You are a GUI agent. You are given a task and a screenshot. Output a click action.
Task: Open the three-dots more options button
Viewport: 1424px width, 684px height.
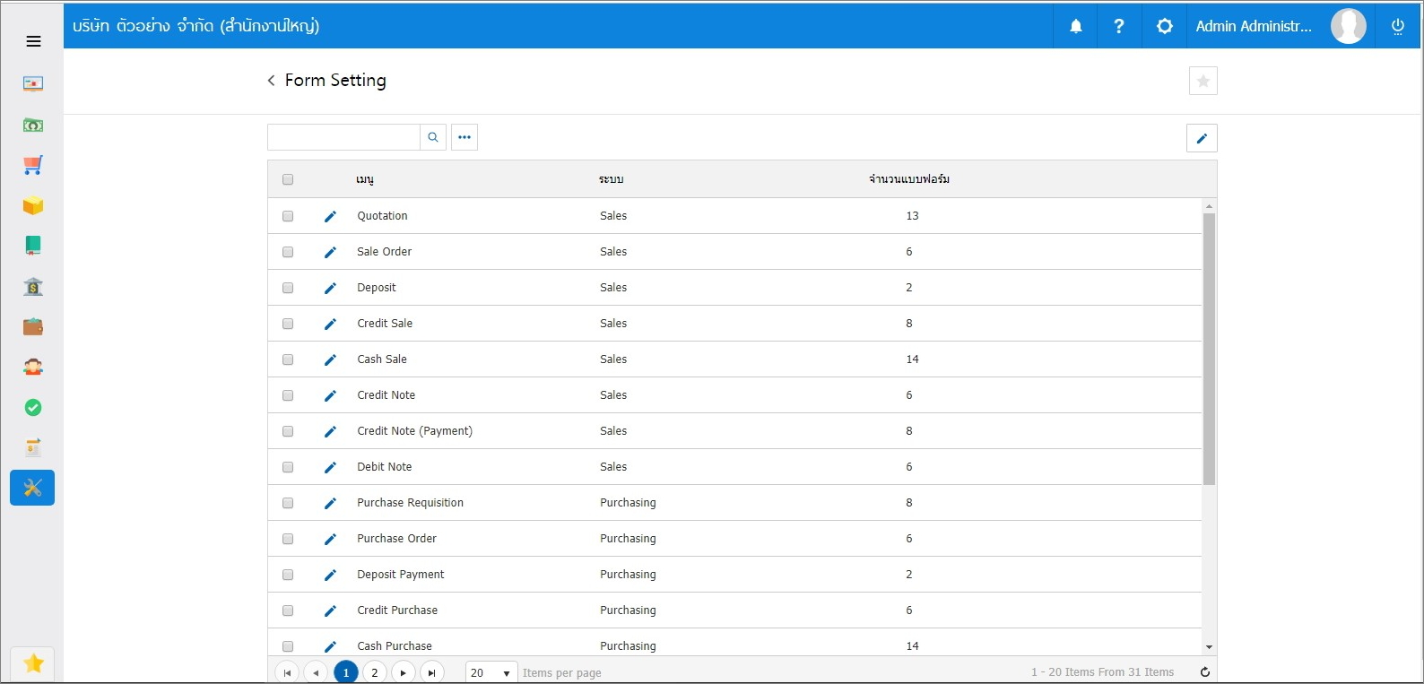point(465,137)
